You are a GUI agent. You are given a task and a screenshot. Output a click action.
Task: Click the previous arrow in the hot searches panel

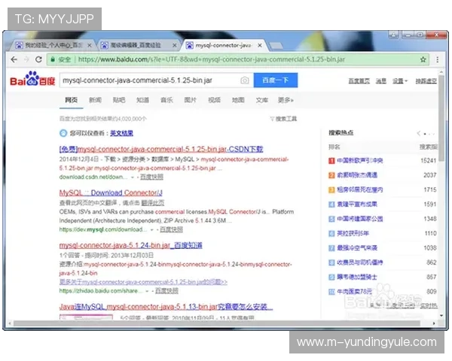point(418,133)
